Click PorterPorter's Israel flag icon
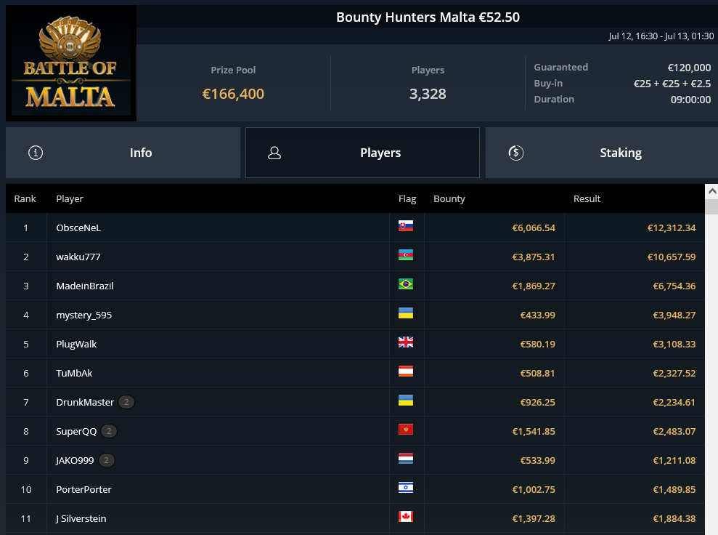Image resolution: width=718 pixels, height=535 pixels. [x=406, y=488]
